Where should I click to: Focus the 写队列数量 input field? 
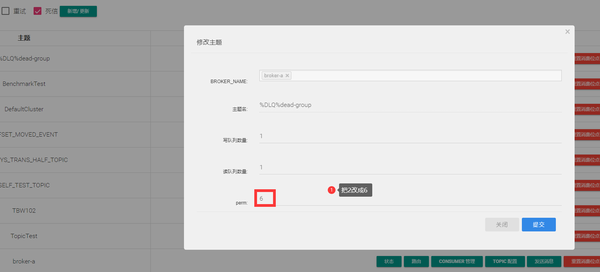pyautogui.click(x=410, y=136)
